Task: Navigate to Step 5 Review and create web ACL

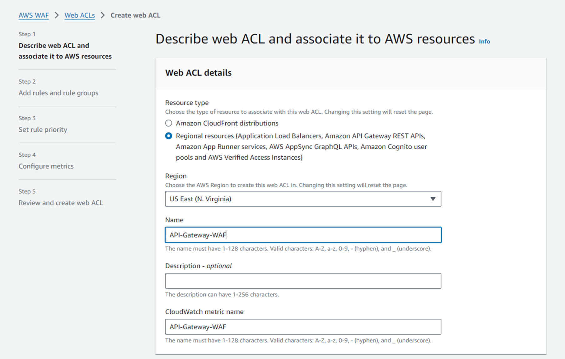Action: point(61,203)
